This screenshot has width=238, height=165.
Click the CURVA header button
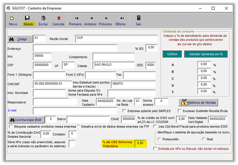click(172, 54)
